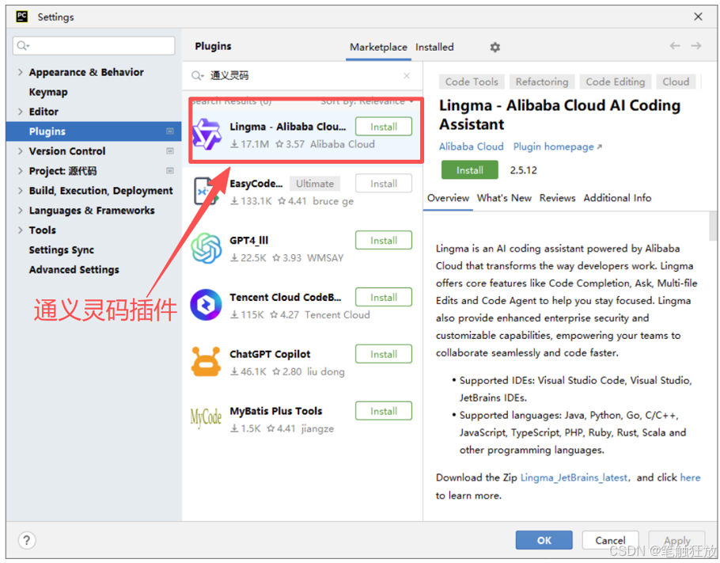Click the forward navigation arrow

[x=696, y=46]
